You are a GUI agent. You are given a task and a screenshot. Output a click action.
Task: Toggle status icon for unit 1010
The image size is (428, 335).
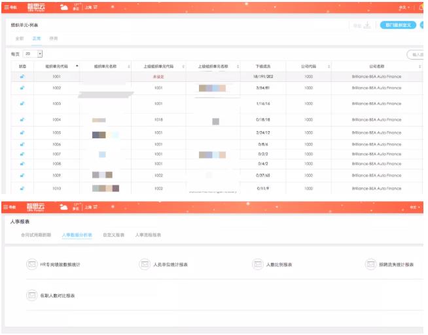point(22,188)
